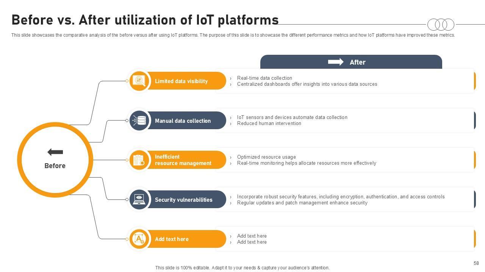This screenshot has height=272, width=485.
Task: Click the left arrow above Before
Action: coord(55,152)
